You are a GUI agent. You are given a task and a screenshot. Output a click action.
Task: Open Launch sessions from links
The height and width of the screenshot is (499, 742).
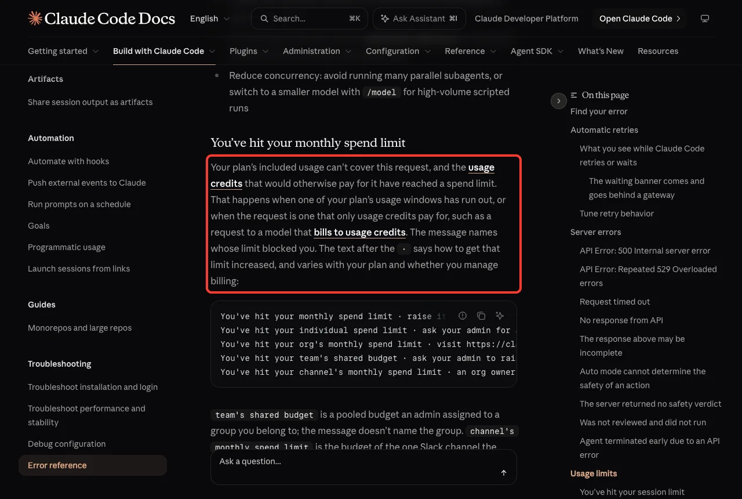point(79,269)
